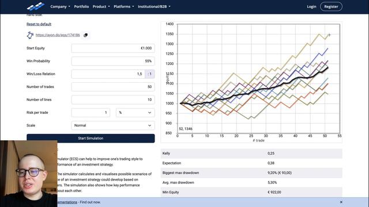Click the Avg. max drawdown label

click(x=178, y=182)
